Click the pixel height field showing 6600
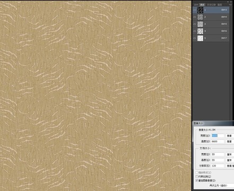234x191 pixels. 218,142
